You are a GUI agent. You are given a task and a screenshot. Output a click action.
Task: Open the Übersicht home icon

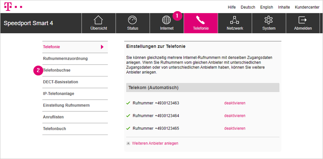pyautogui.click(x=98, y=20)
